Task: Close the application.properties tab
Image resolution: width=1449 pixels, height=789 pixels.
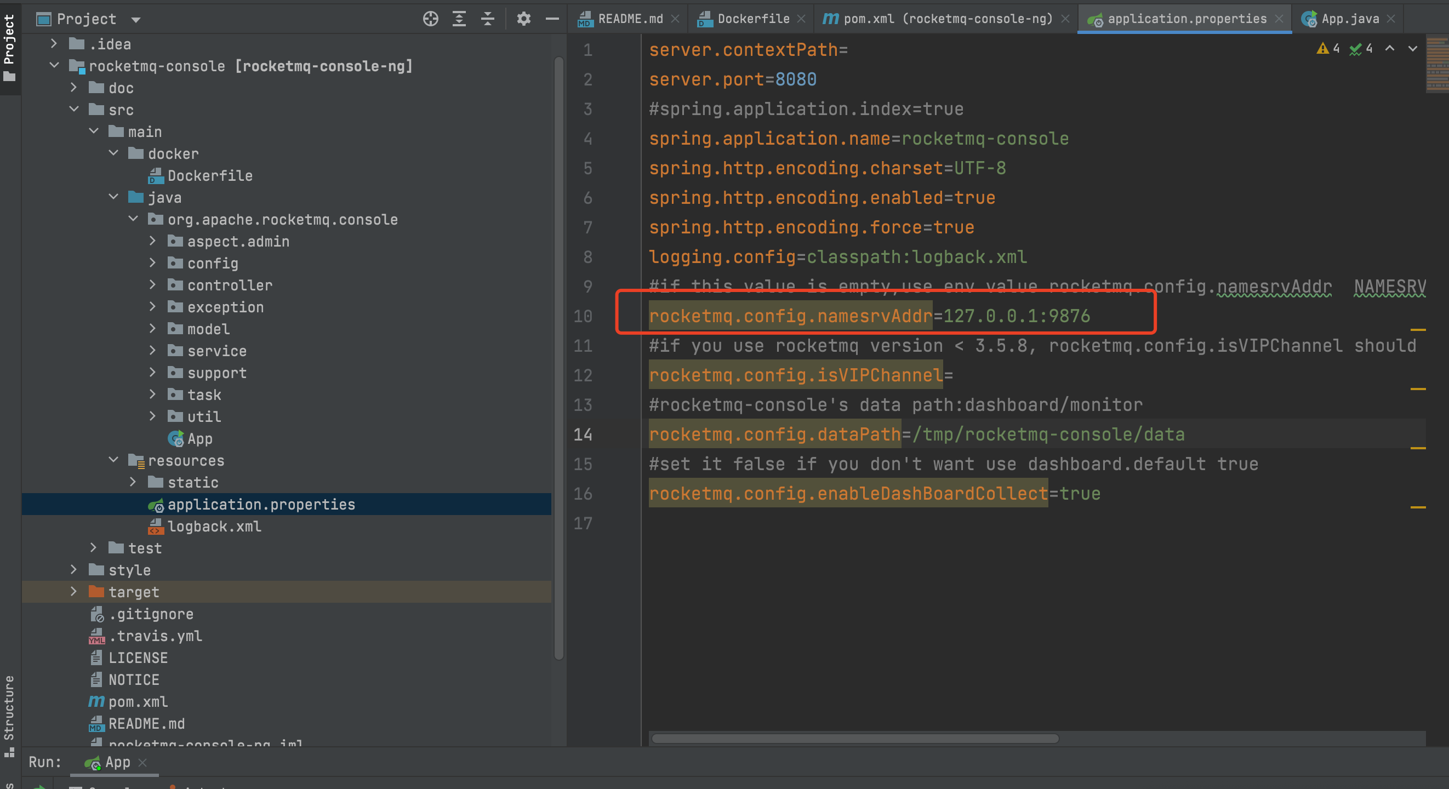Action: coord(1279,19)
